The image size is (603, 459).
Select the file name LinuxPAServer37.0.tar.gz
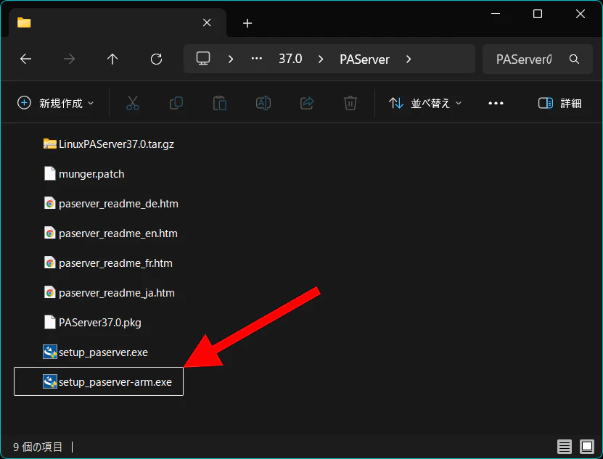click(116, 144)
